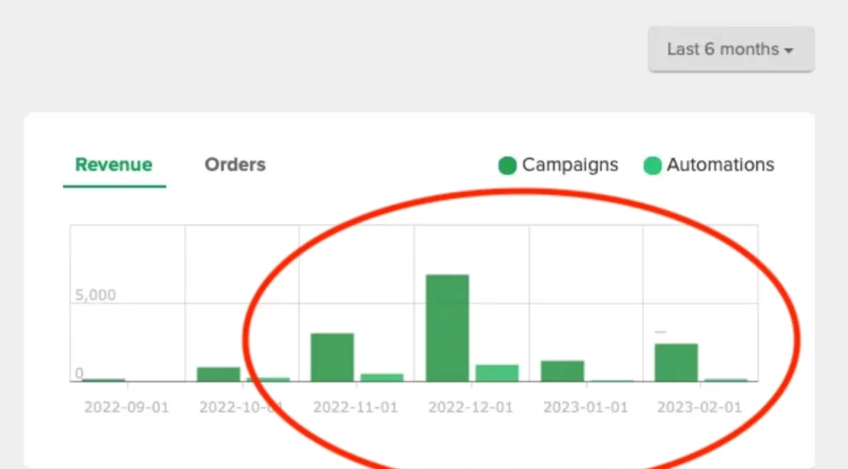Click the 2022-09-01 axis label

coord(126,408)
